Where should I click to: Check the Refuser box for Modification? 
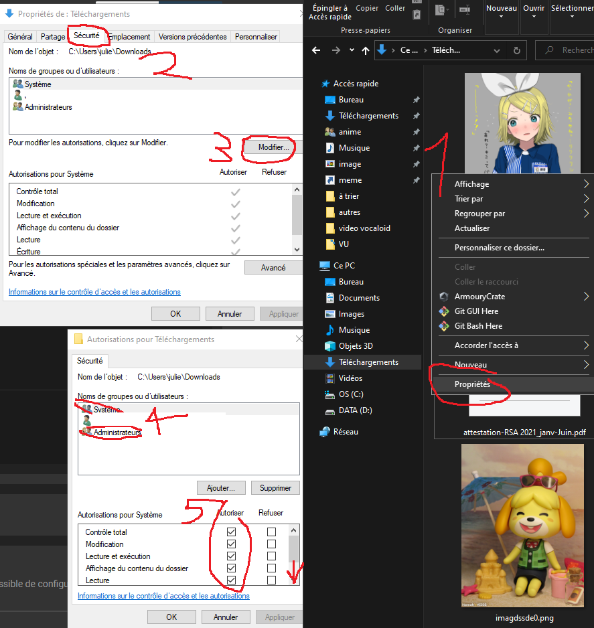pyautogui.click(x=271, y=544)
